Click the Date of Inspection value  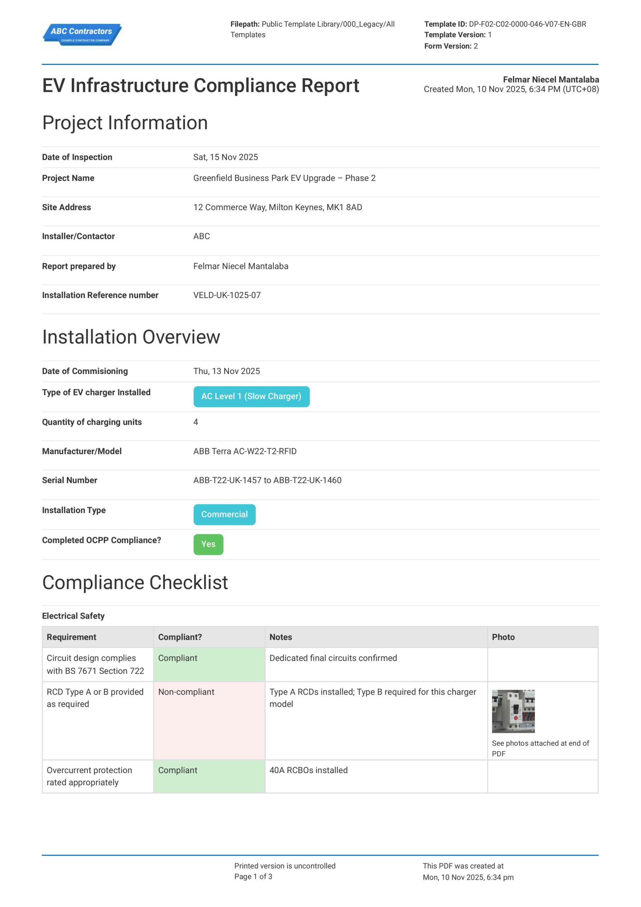click(225, 157)
